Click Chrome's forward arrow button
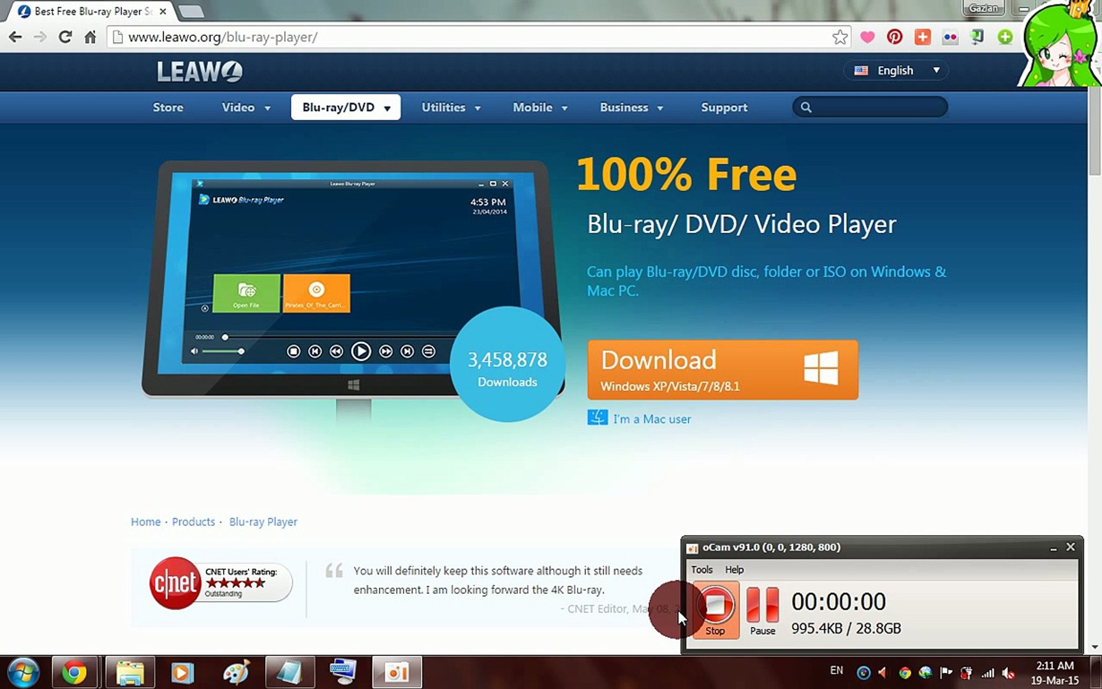The image size is (1102, 689). (x=40, y=37)
